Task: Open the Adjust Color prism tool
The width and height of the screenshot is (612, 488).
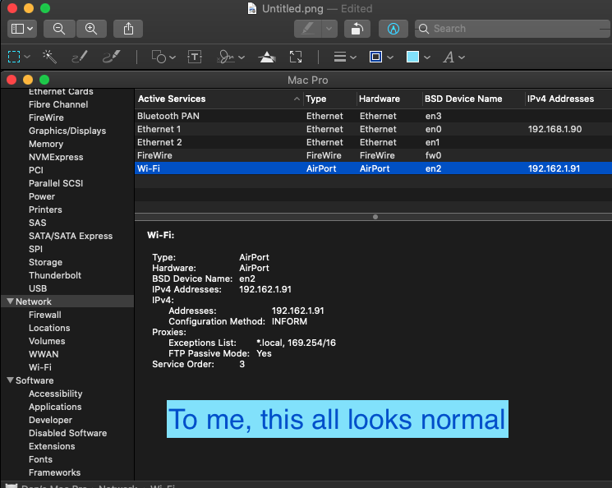Action: (x=267, y=57)
